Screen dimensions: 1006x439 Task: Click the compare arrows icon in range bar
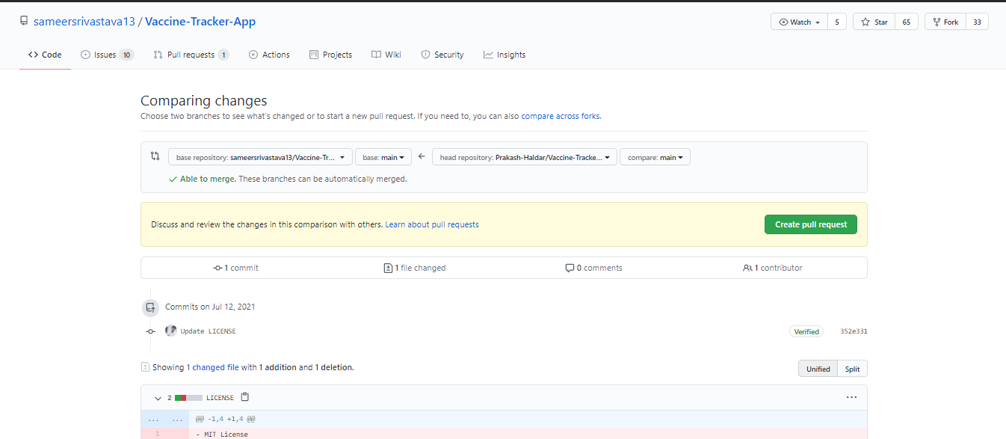pyautogui.click(x=155, y=156)
